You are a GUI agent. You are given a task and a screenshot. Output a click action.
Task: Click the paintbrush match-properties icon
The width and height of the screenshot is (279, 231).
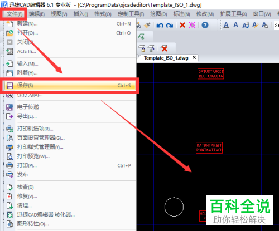point(147,25)
